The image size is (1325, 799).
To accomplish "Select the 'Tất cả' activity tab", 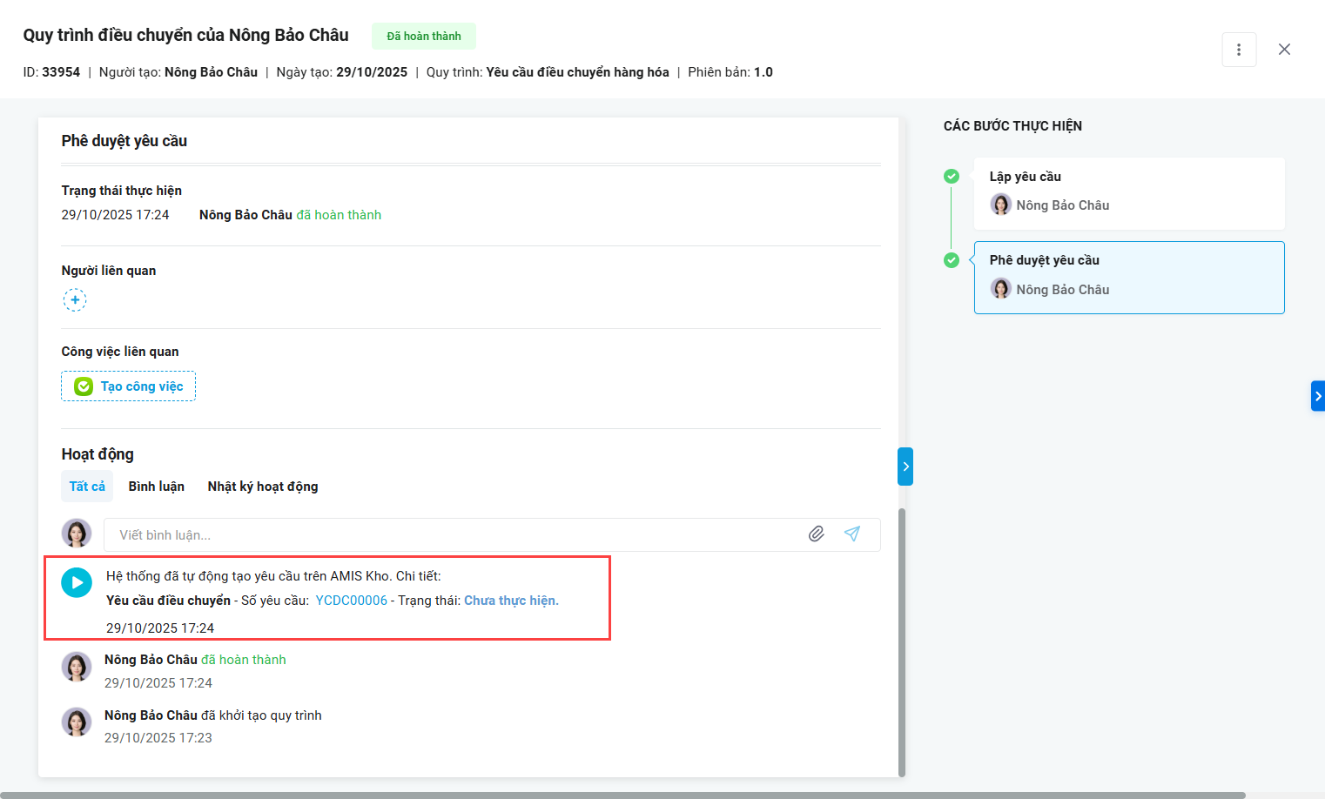I will pyautogui.click(x=87, y=487).
